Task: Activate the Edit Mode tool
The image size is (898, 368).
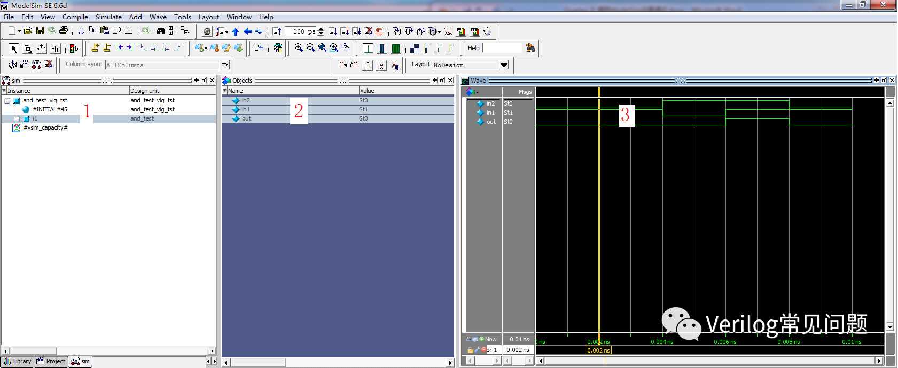Action: click(56, 49)
